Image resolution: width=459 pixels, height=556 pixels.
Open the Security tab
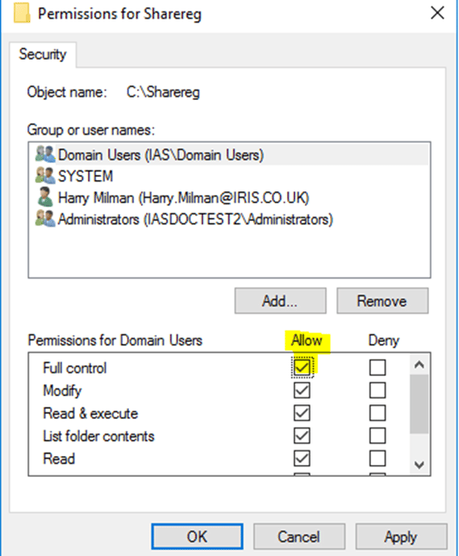pyautogui.click(x=43, y=55)
